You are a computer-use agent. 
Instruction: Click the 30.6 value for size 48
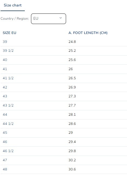point(72,169)
